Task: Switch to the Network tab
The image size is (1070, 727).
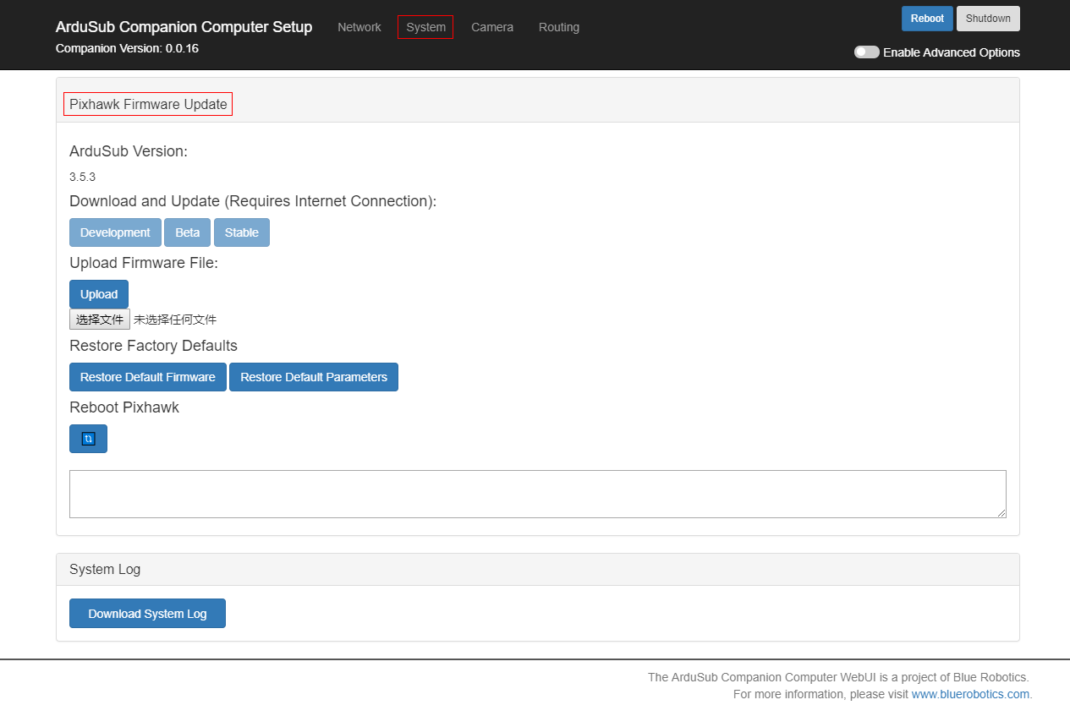Action: point(359,26)
